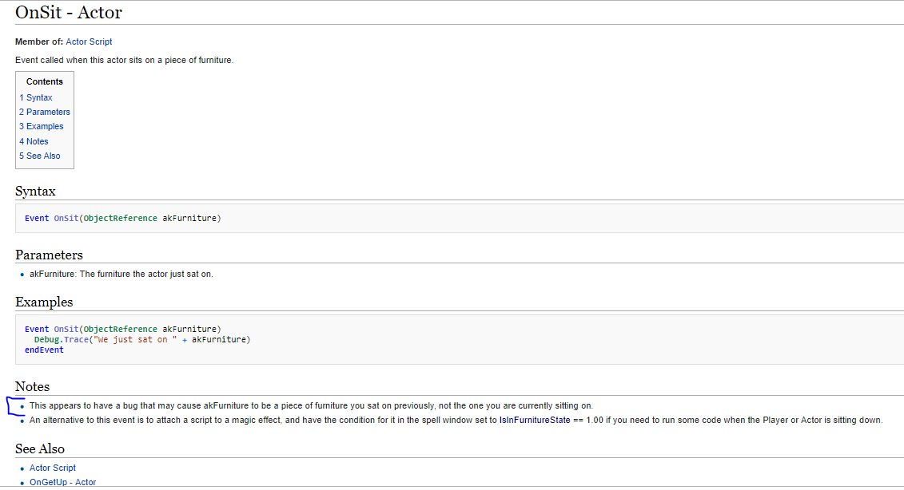Viewport: 904px width, 490px height.
Task: Open Notes entry in contents
Action: (34, 141)
